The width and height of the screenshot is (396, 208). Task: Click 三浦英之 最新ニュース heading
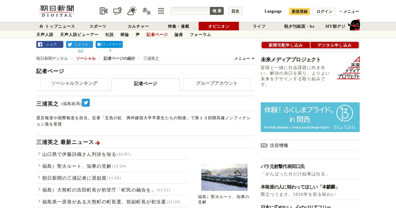coord(65,142)
